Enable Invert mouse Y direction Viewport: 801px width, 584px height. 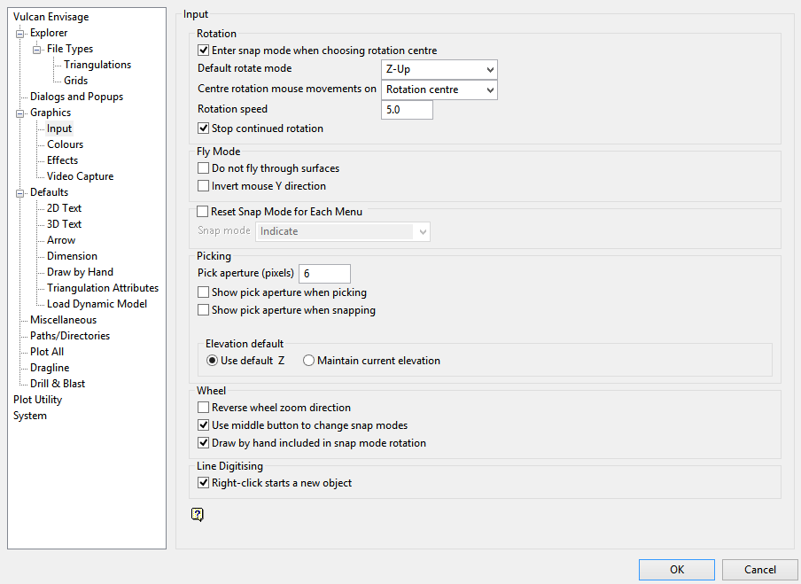tap(204, 186)
